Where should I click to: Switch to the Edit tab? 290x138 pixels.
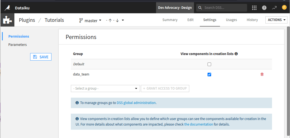190,20
